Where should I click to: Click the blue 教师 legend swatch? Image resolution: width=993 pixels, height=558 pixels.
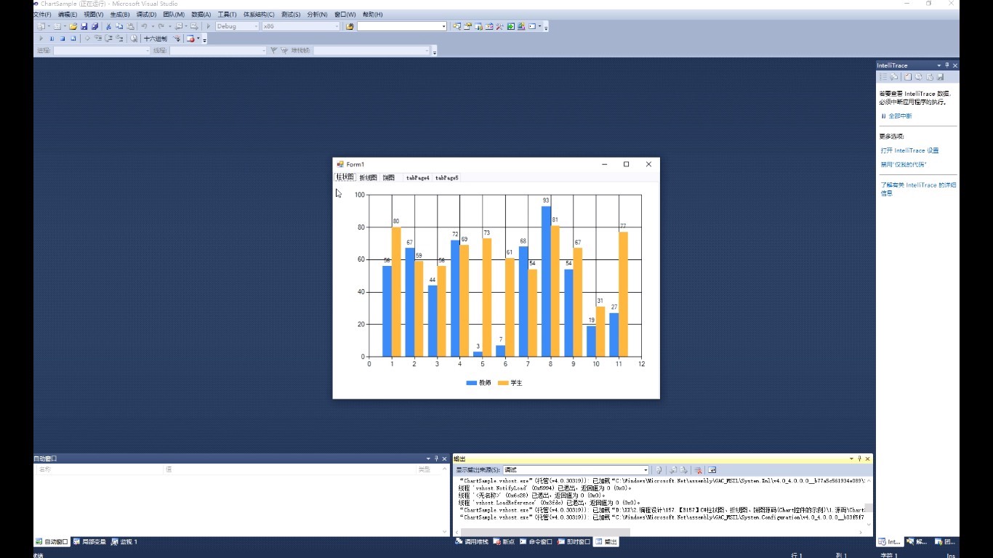coord(472,383)
